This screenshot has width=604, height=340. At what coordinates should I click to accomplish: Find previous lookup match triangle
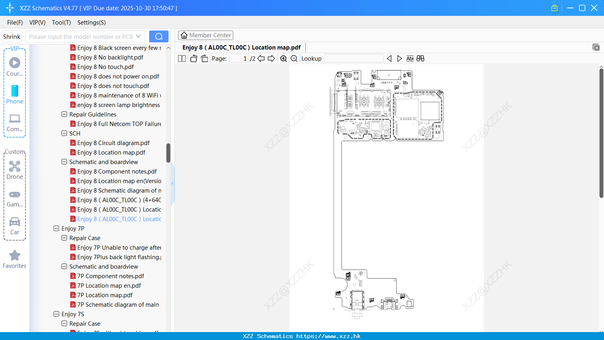[x=389, y=58]
